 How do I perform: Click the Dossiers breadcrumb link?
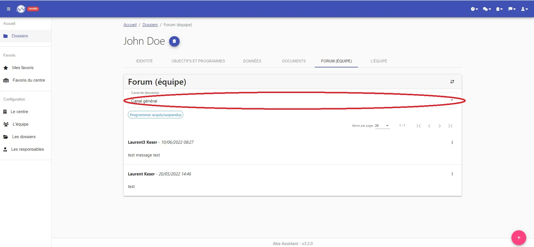pos(150,25)
